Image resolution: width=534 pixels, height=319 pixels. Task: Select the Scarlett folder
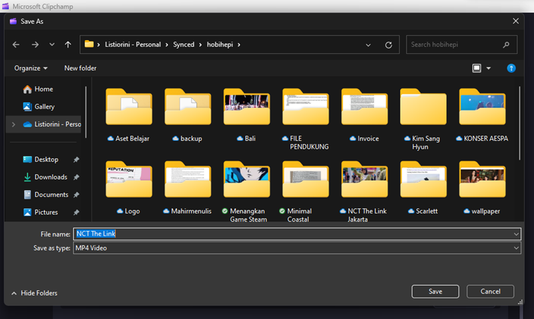pyautogui.click(x=423, y=188)
